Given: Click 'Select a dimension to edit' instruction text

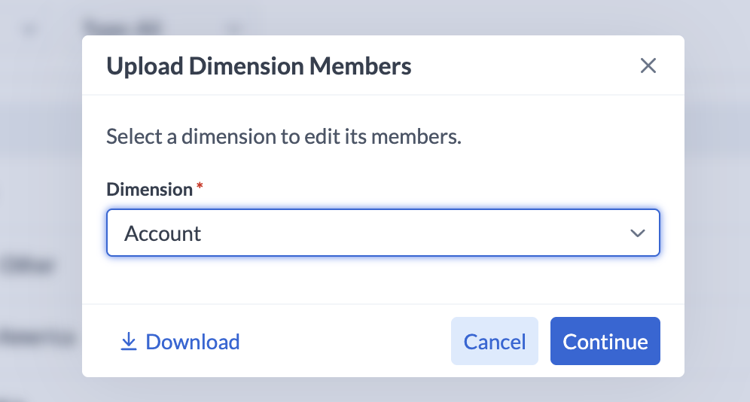Looking at the screenshot, I should [x=283, y=137].
